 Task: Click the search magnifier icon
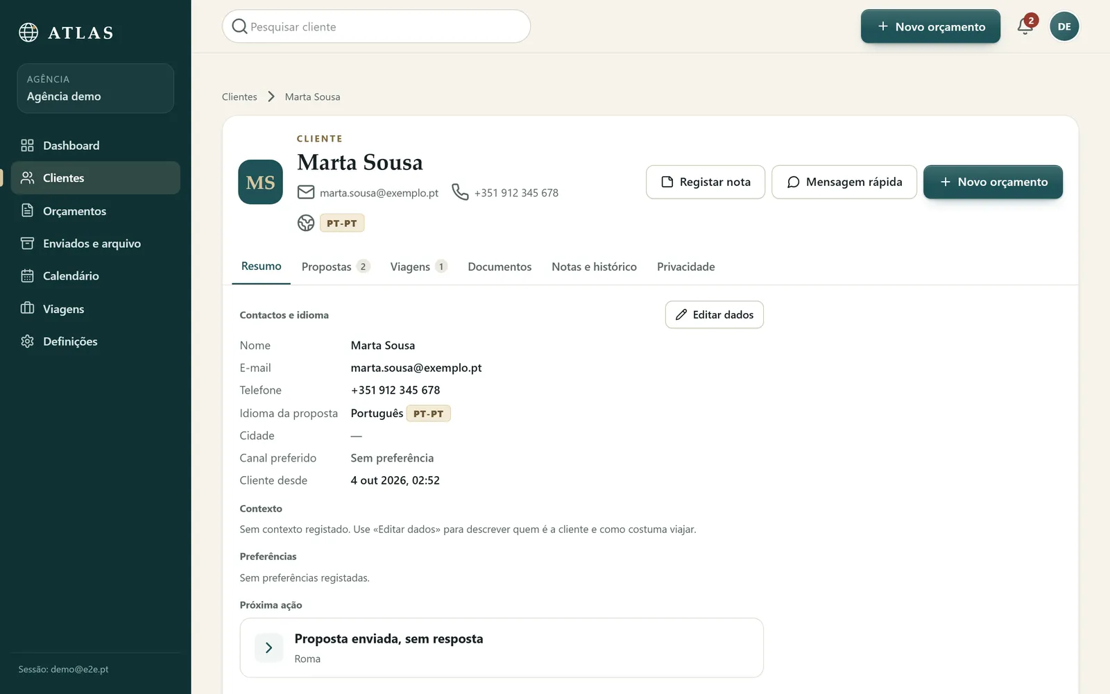[239, 26]
